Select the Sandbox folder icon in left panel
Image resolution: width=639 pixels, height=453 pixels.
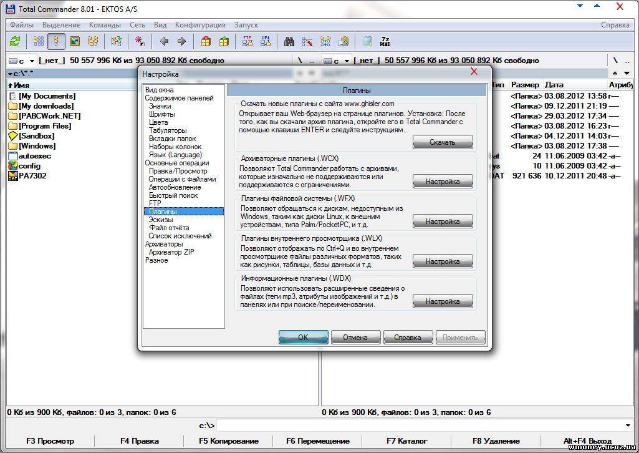click(12, 136)
